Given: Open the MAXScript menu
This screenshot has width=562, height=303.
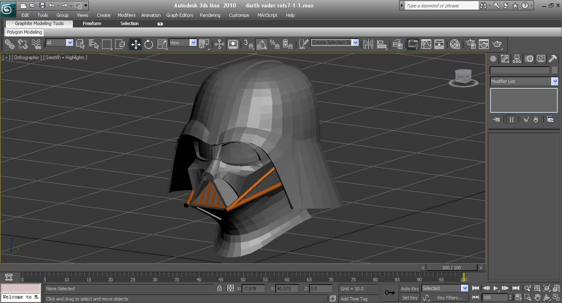Looking at the screenshot, I should pos(267,15).
